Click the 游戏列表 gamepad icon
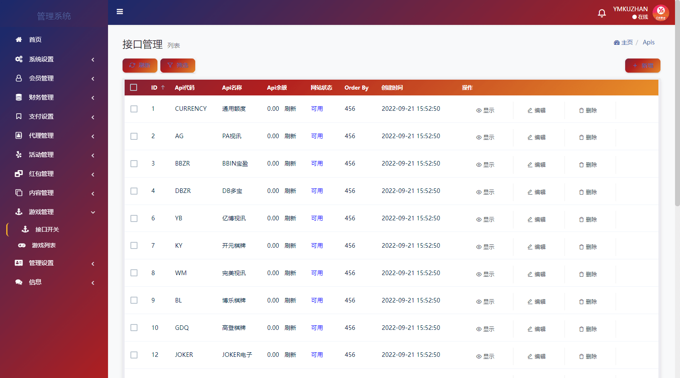The height and width of the screenshot is (378, 680). pyautogui.click(x=22, y=245)
